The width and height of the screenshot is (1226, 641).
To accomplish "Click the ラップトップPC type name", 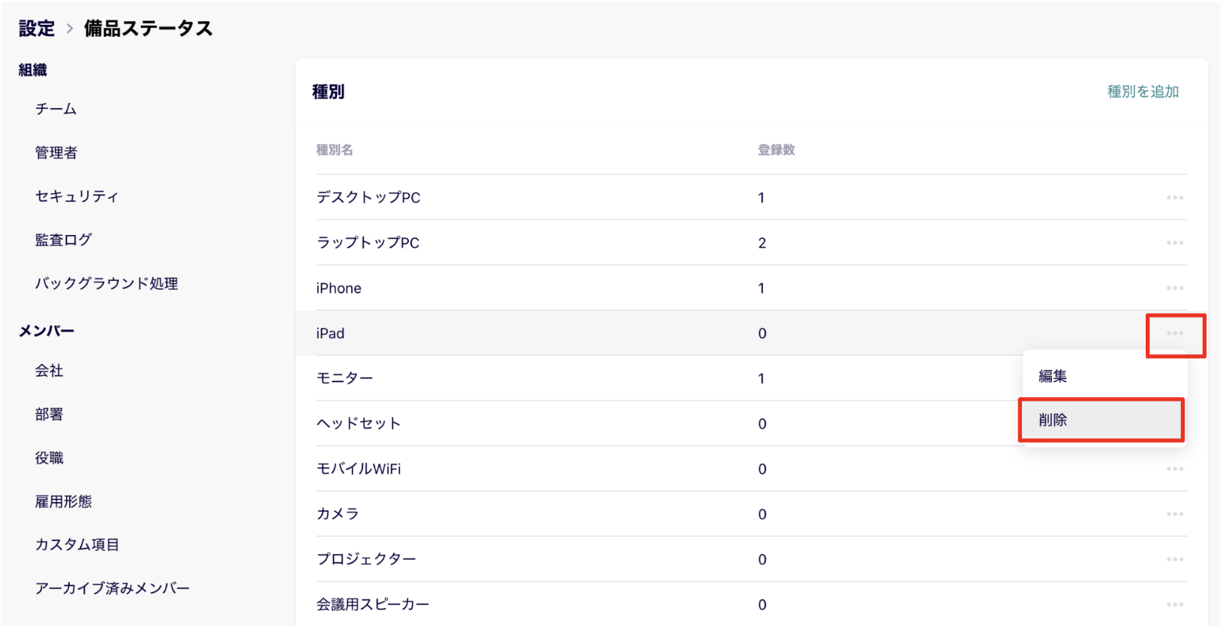I will 368,242.
